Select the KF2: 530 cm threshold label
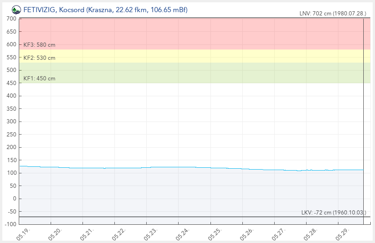 (39, 58)
